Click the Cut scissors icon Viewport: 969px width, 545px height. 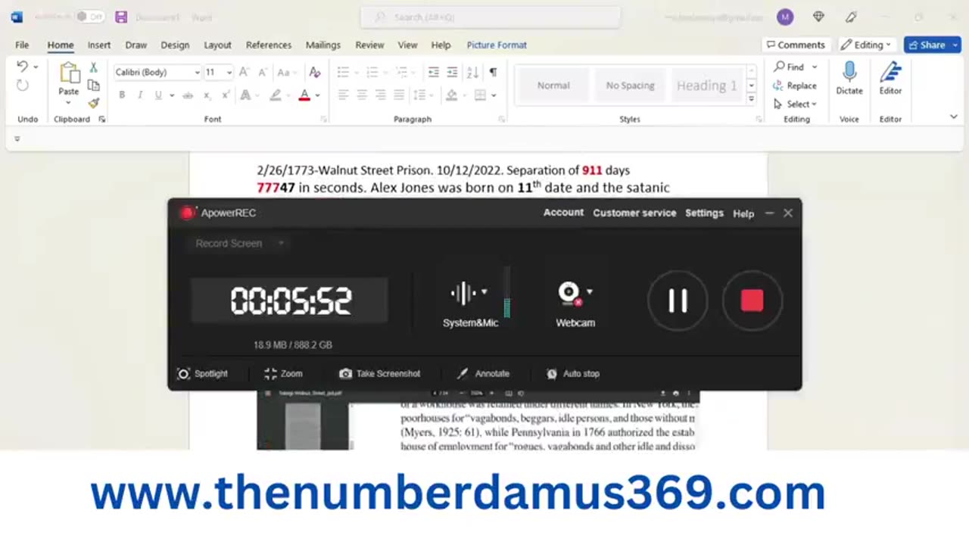[93, 68]
